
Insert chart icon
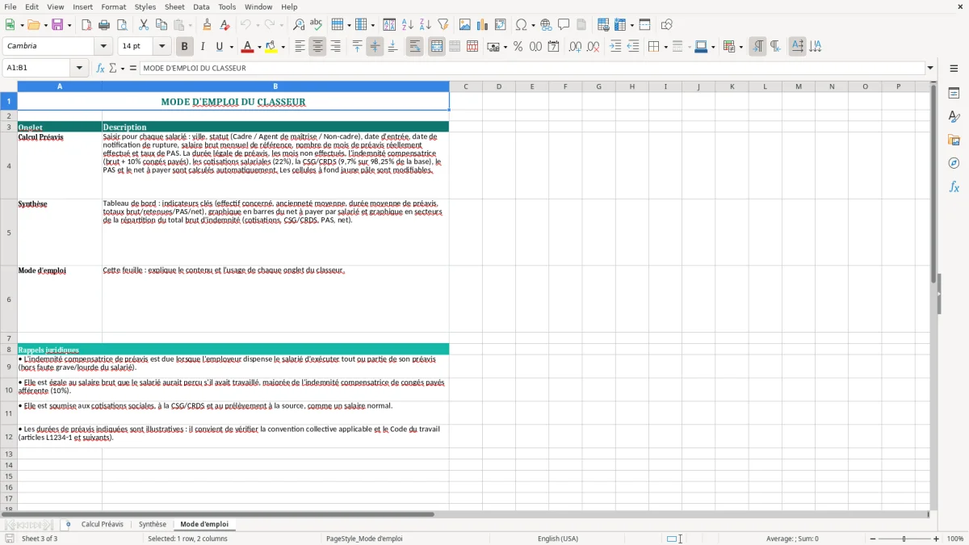(483, 25)
